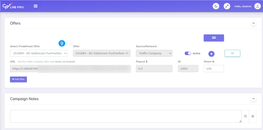This screenshot has width=263, height=130.
Task: Open the Source/Network dropdown
Action: (x=154, y=53)
